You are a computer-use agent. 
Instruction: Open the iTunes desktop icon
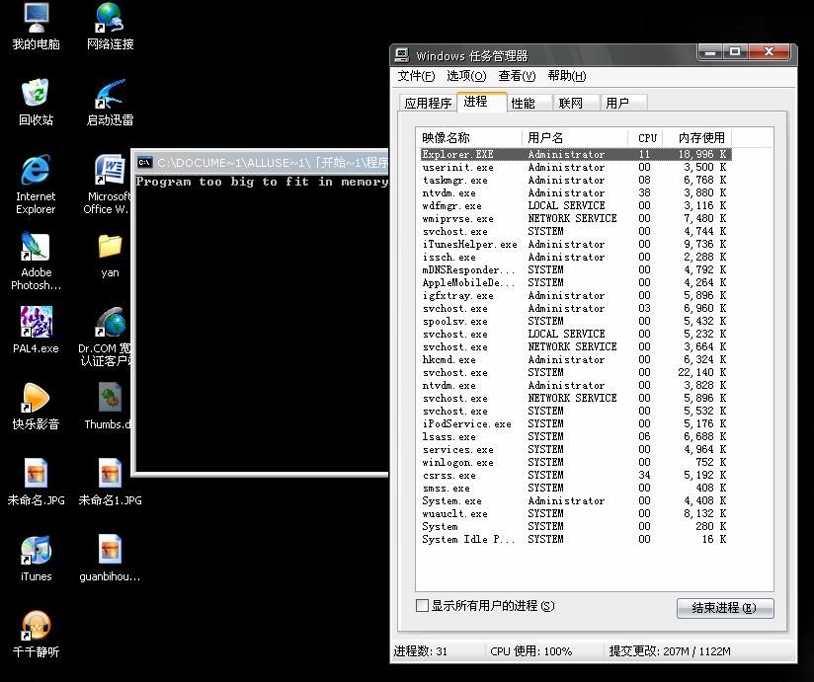coord(36,552)
